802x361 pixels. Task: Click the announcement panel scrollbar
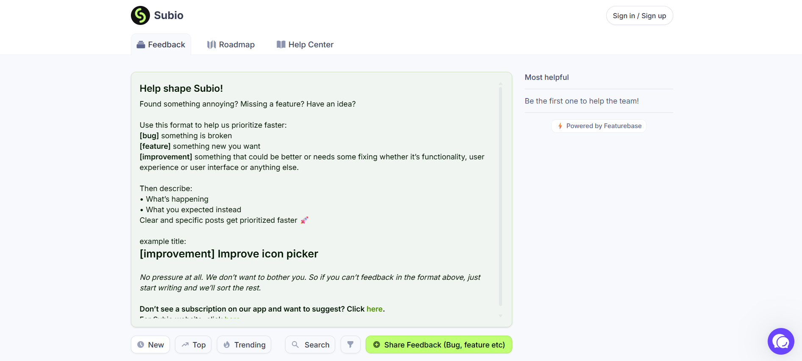coord(500,196)
